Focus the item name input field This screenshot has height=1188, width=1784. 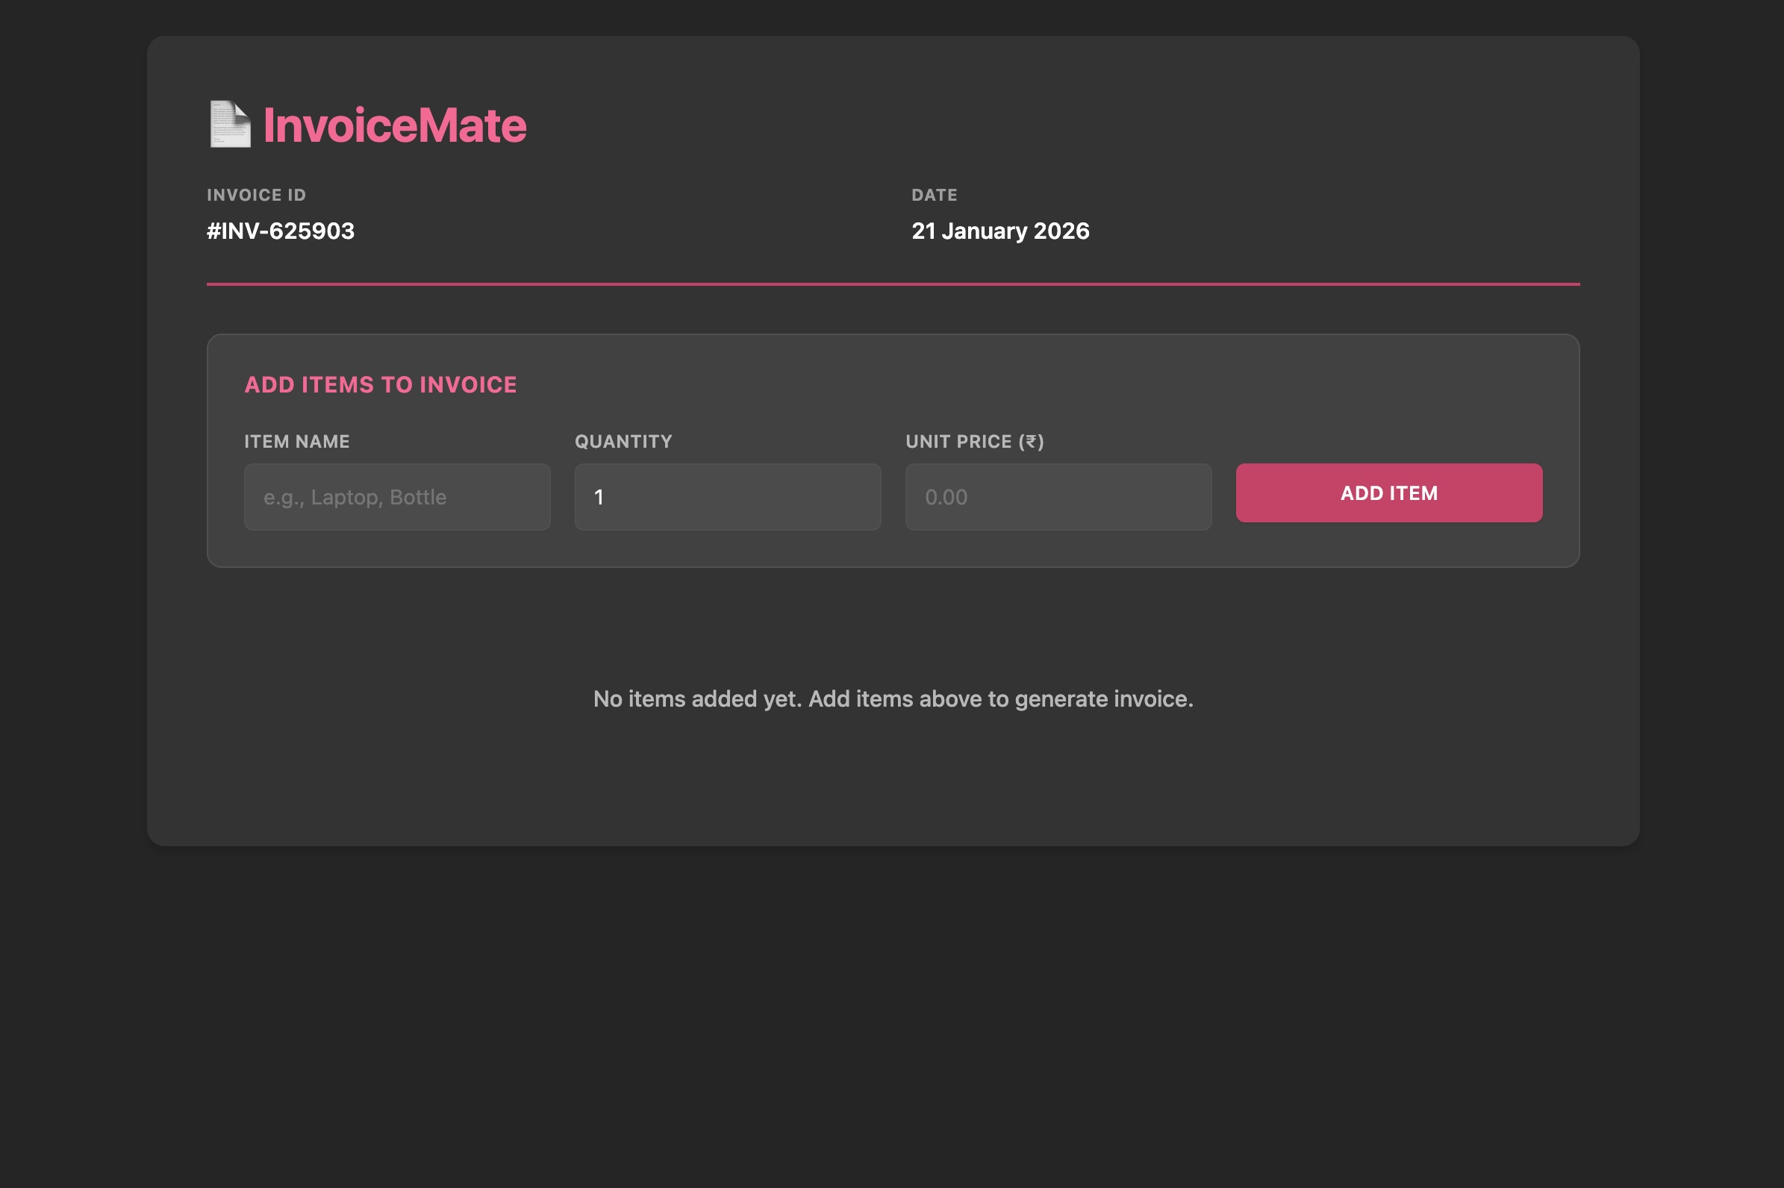pos(397,497)
